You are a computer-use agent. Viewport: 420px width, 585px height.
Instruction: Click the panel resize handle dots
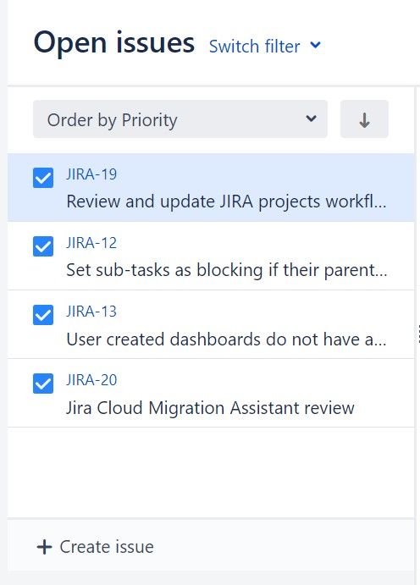coord(419,334)
